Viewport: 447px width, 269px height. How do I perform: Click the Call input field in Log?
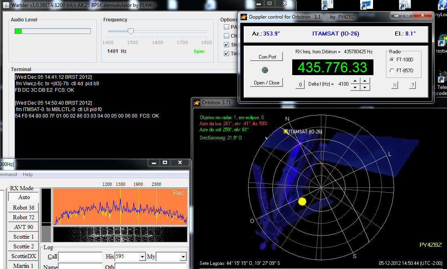(80, 257)
